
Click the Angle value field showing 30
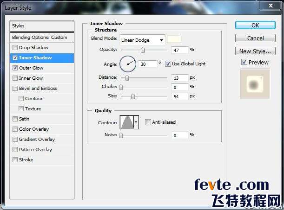(x=147, y=64)
